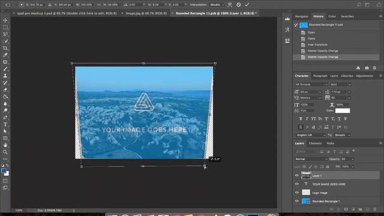
Task: Switch to the Navigator tab
Action: [301, 16]
